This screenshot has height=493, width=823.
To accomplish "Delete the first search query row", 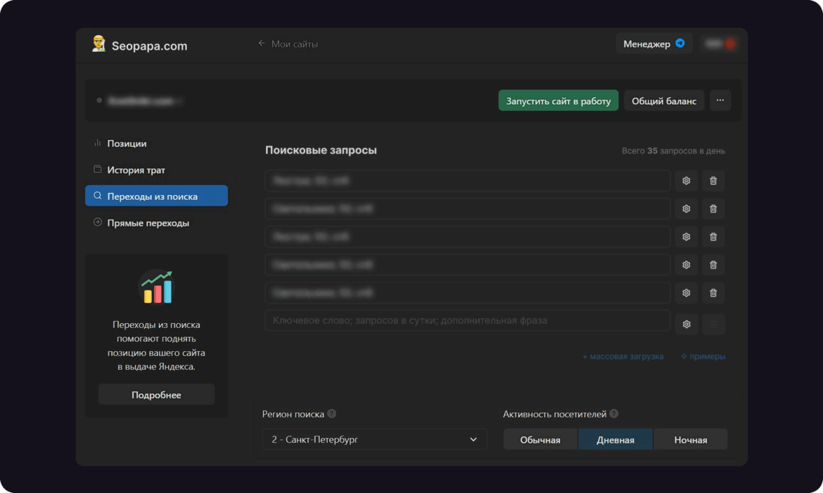I will [x=713, y=181].
